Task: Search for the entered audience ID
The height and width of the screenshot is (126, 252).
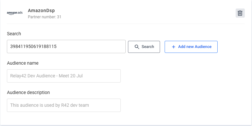Action: coord(144,47)
